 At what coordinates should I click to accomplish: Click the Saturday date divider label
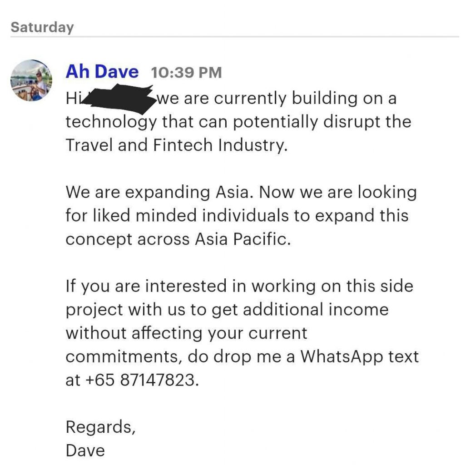pos(42,27)
